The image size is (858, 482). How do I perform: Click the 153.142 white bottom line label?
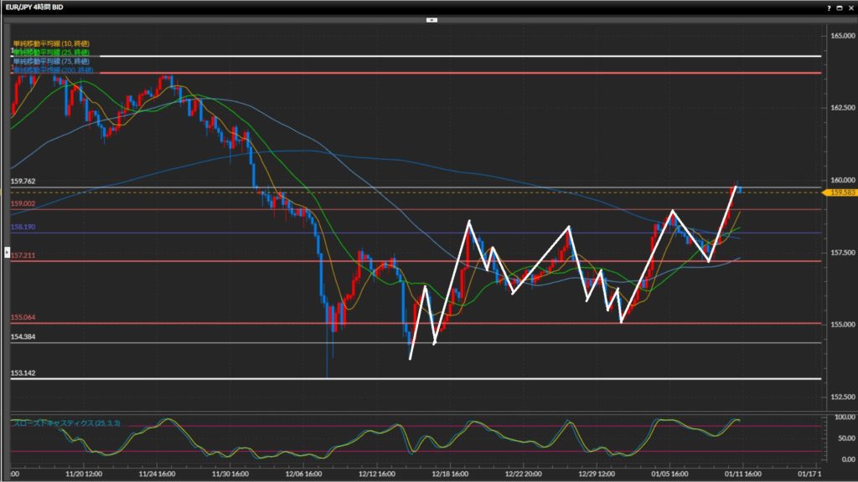23,372
